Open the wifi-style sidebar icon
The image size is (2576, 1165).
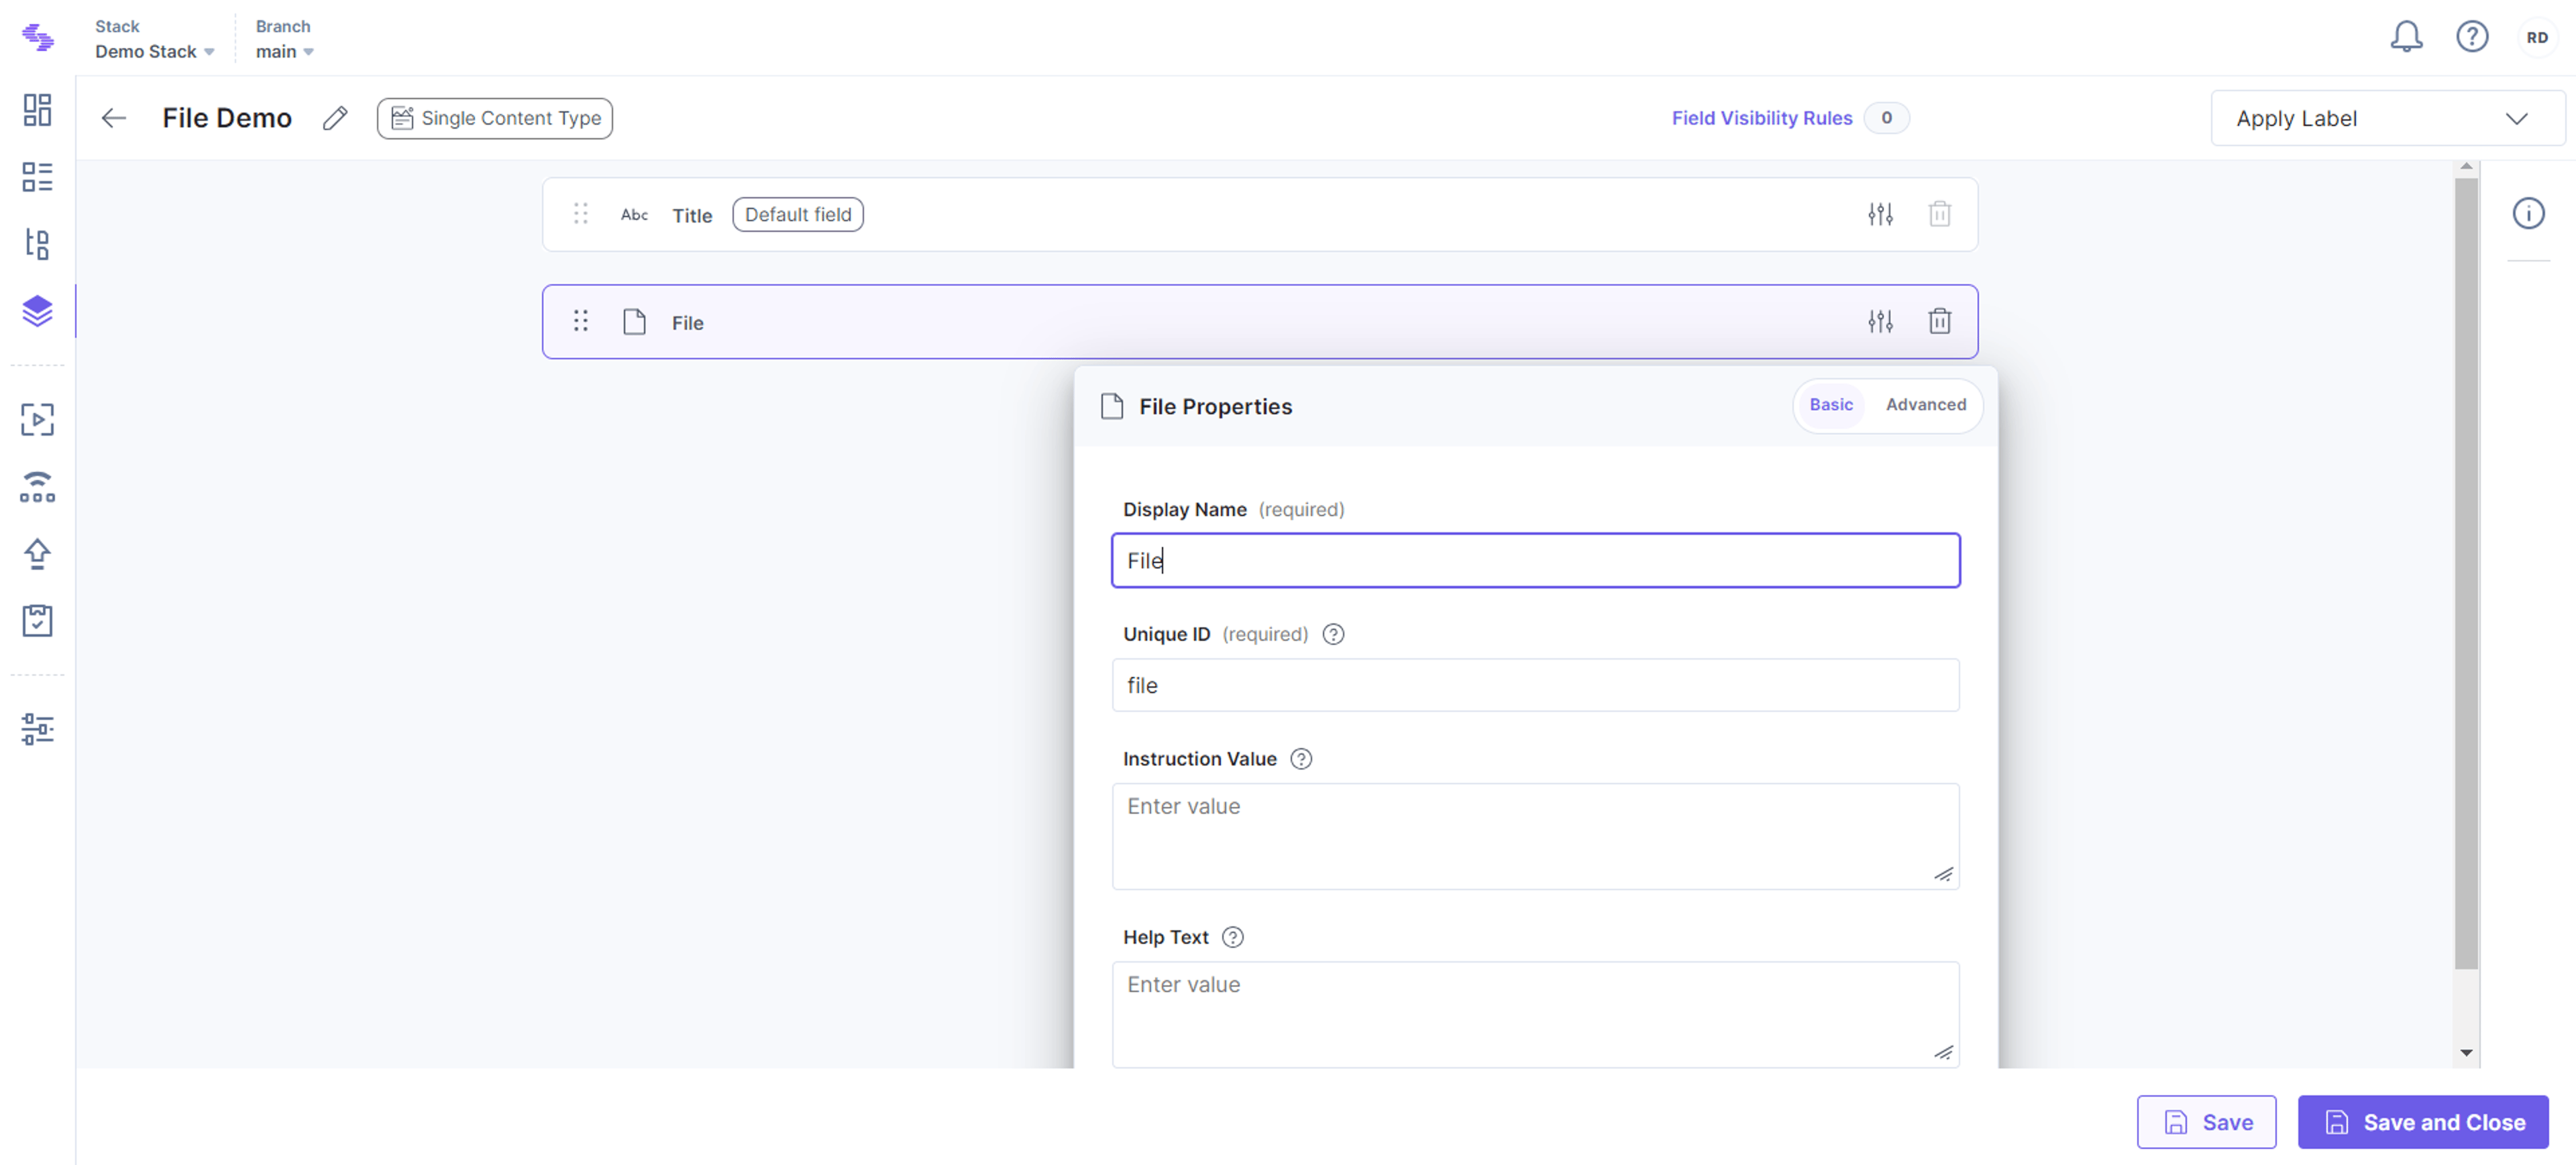pyautogui.click(x=37, y=487)
